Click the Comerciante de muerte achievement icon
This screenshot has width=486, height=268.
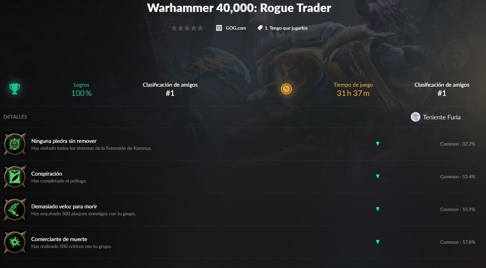15,242
